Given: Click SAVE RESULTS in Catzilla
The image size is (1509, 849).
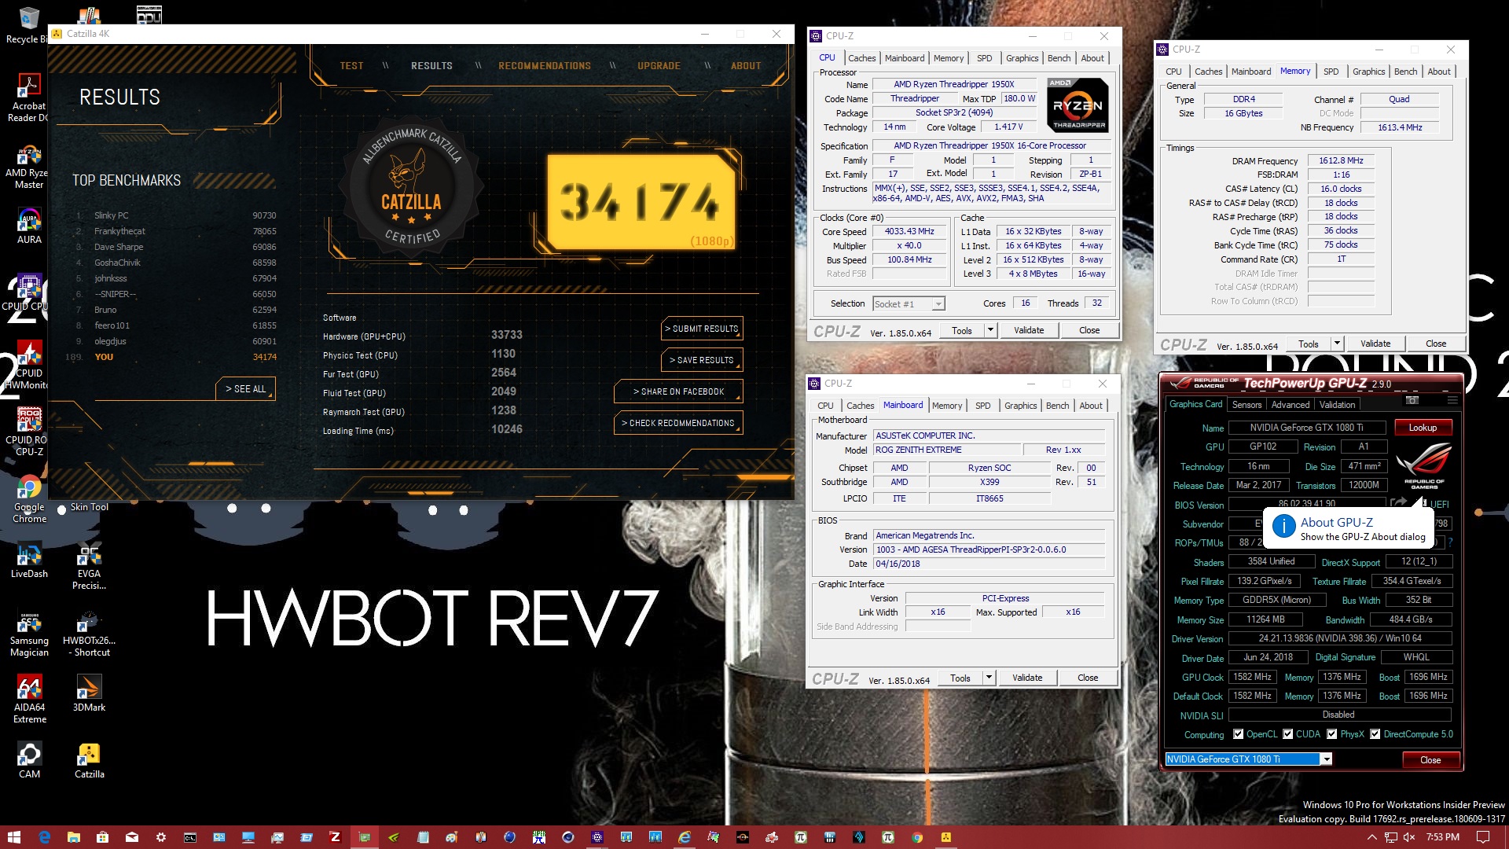Looking at the screenshot, I should click(x=702, y=360).
